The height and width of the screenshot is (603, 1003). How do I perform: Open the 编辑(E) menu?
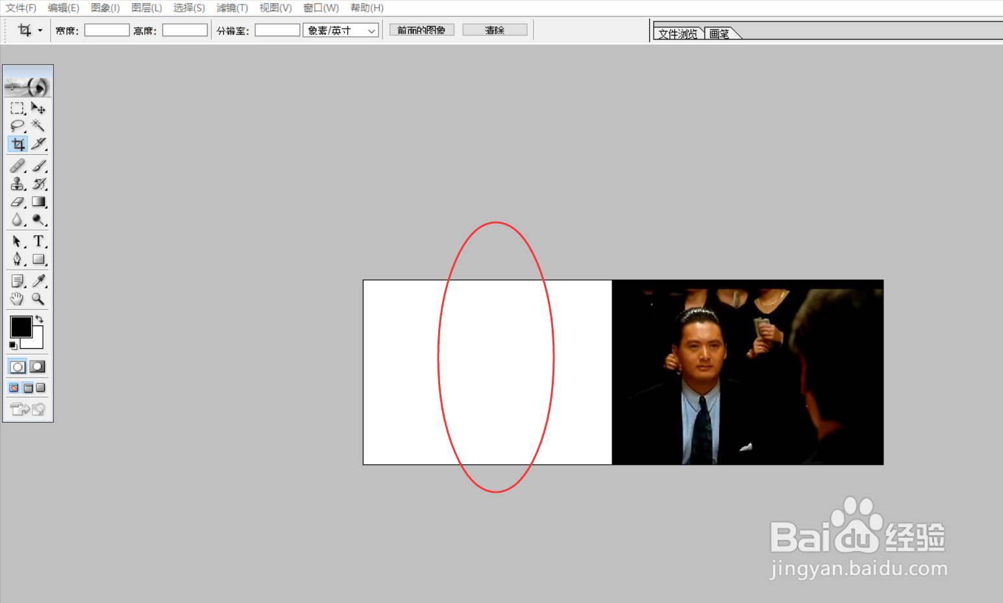pyautogui.click(x=63, y=8)
